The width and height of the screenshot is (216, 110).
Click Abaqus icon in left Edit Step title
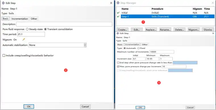tap(3, 3)
